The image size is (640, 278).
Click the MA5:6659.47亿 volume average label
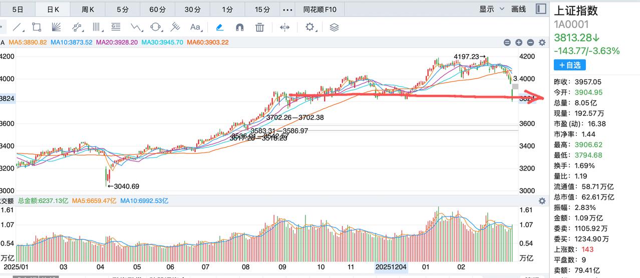coord(94,200)
